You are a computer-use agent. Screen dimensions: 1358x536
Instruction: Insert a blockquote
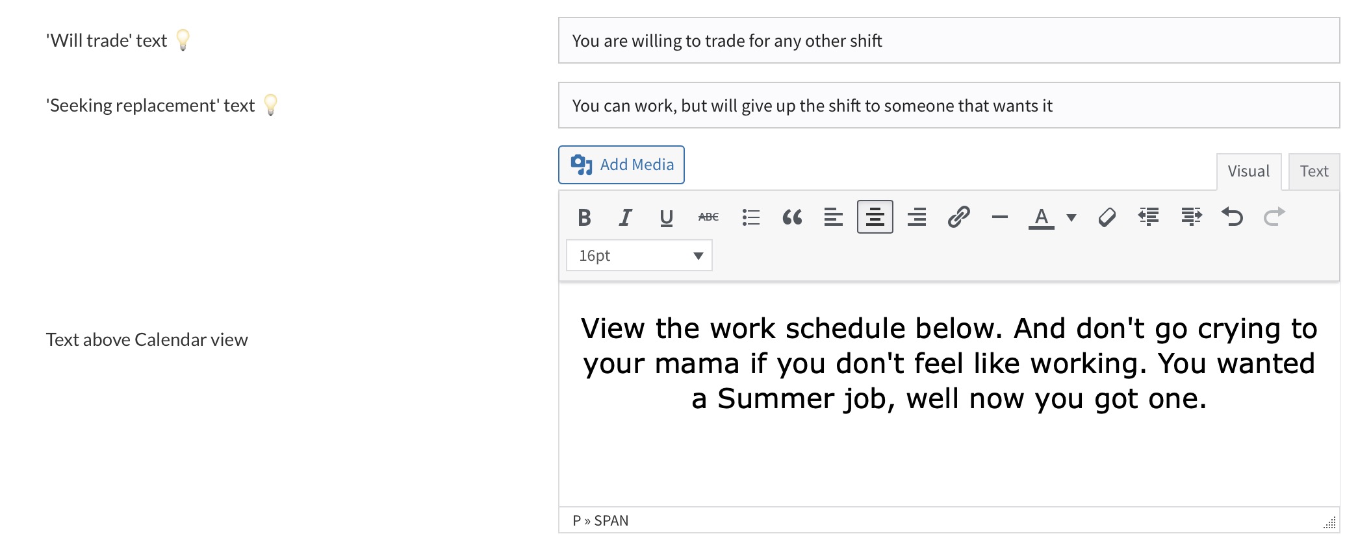click(x=792, y=217)
